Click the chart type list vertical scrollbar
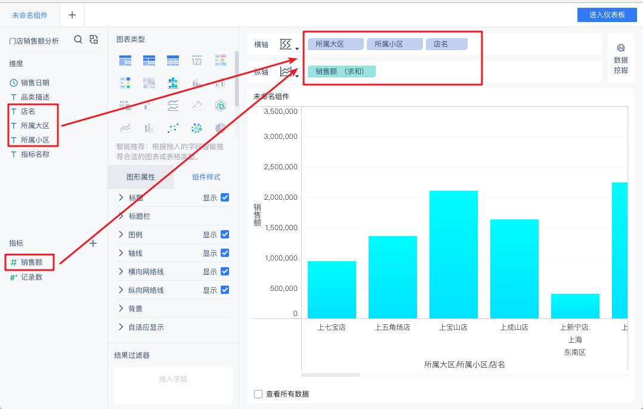The image size is (643, 409). (x=237, y=79)
